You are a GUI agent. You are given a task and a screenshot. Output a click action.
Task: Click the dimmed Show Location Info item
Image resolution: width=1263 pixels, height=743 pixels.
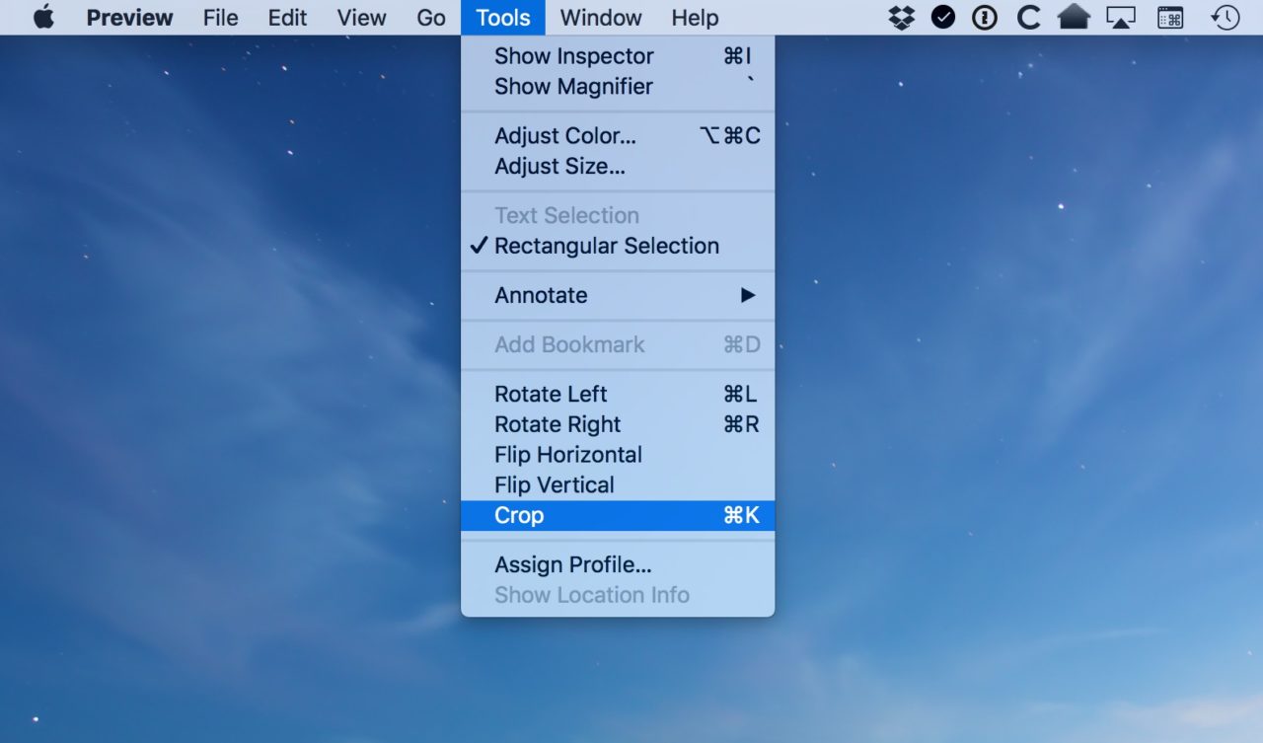click(618, 595)
